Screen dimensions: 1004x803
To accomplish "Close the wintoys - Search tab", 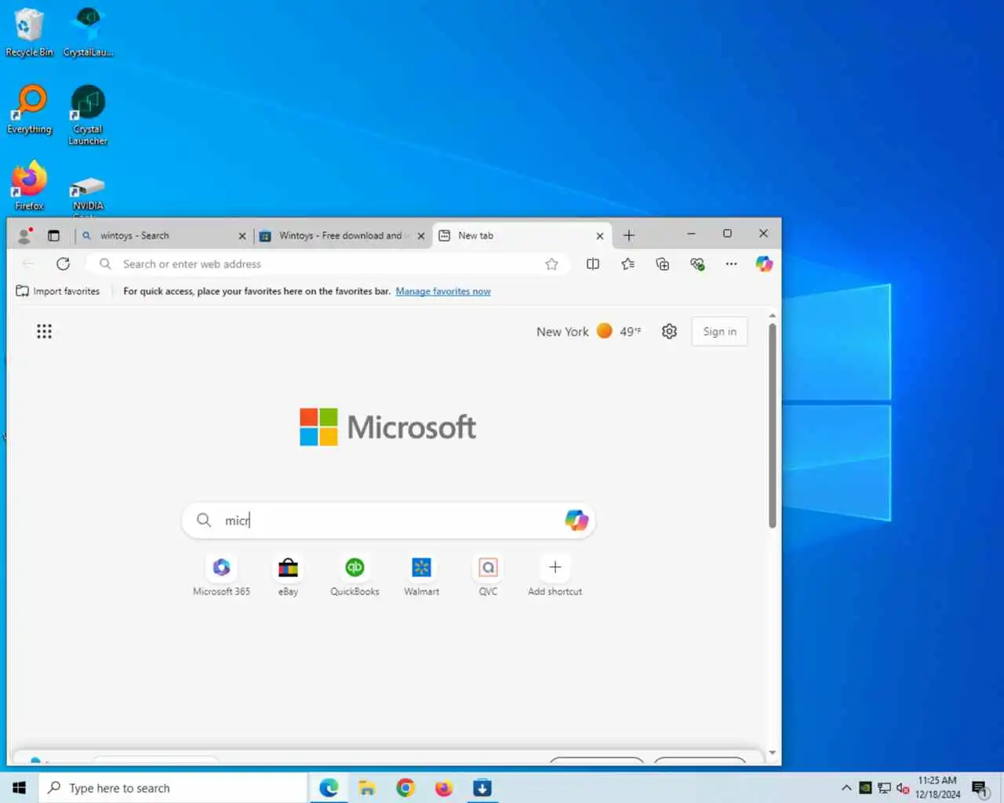I will [242, 236].
